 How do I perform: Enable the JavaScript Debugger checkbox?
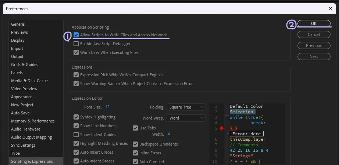(x=76, y=44)
